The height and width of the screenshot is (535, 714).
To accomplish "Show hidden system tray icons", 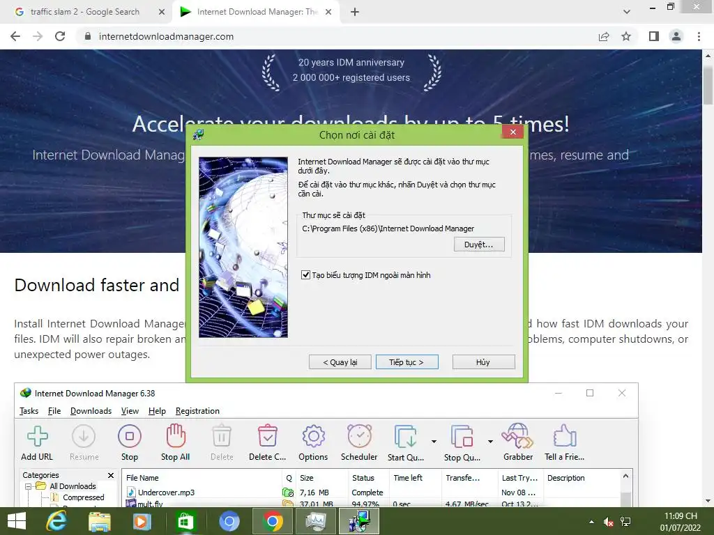I will pos(591,522).
